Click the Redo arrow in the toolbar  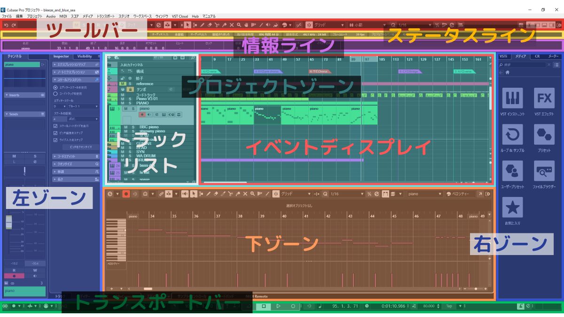coord(13,24)
